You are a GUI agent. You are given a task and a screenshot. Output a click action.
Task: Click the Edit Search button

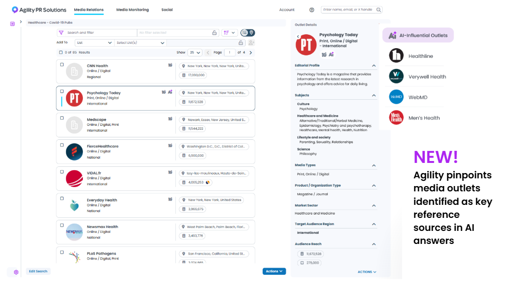(38, 271)
